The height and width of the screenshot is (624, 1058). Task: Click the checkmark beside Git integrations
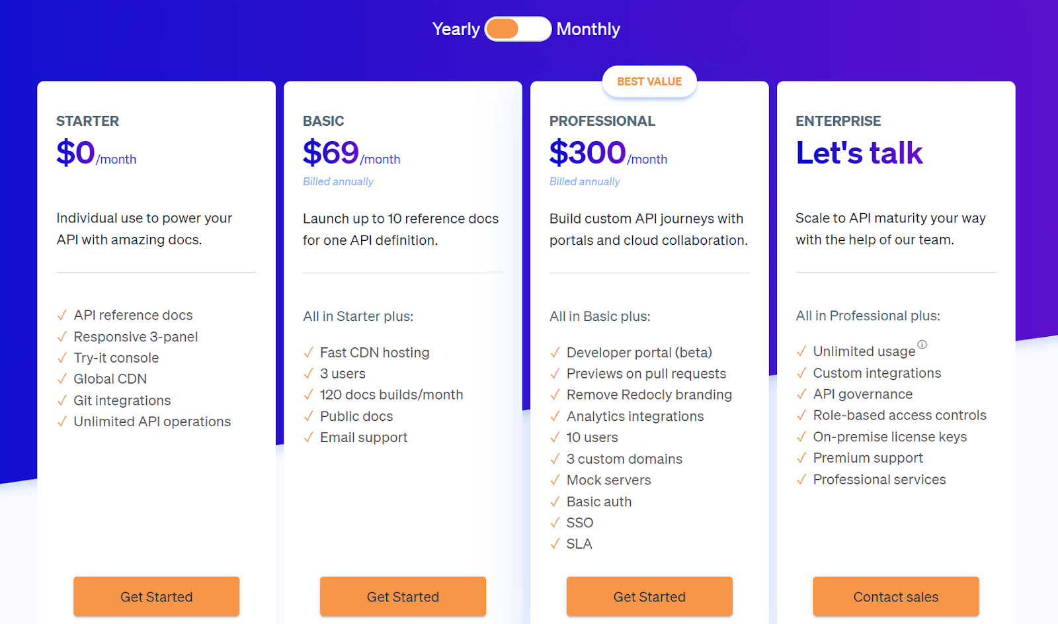pos(61,400)
